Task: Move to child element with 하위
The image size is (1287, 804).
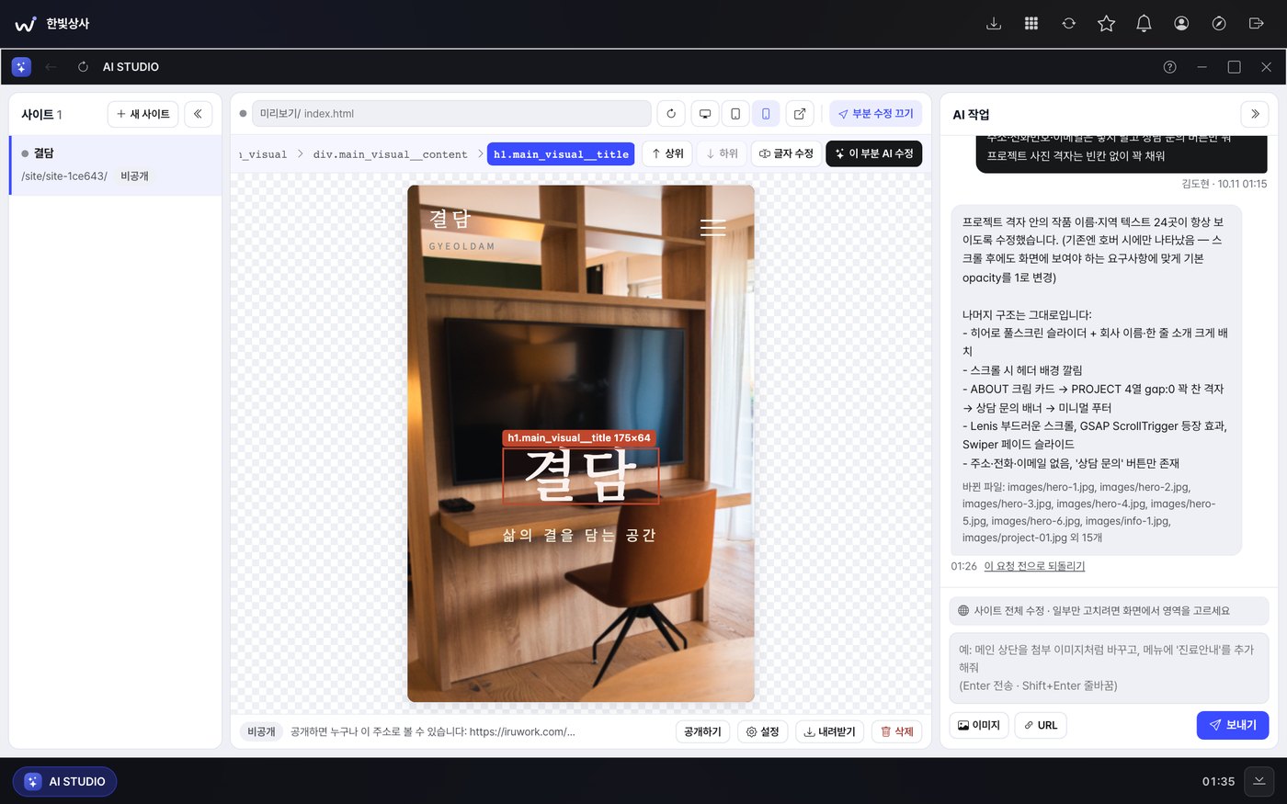Action: pyautogui.click(x=722, y=153)
